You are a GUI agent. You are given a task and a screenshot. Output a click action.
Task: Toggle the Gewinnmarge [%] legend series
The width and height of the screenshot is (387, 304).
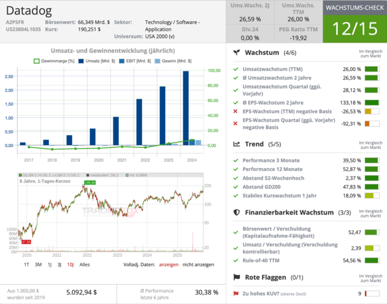coord(54,61)
